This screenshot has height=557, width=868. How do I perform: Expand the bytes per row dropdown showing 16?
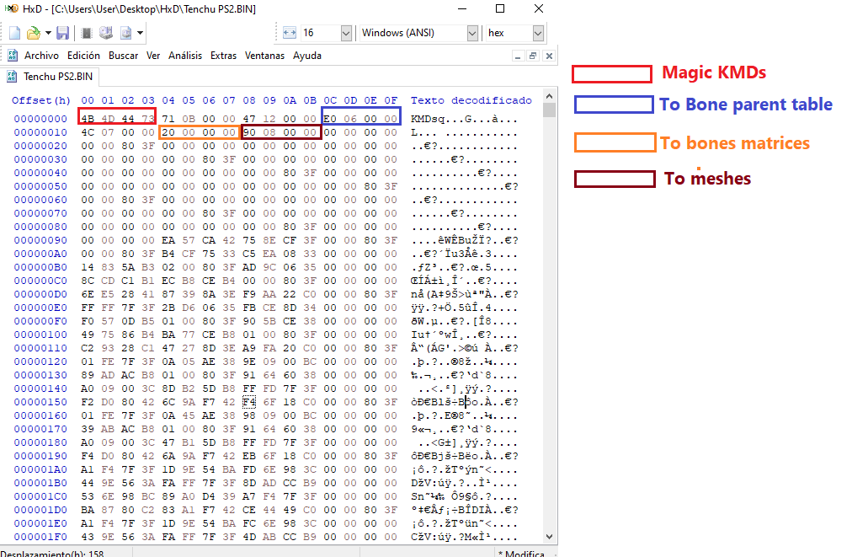tap(346, 33)
